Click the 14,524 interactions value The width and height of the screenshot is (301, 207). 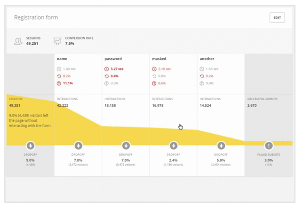pos(206,105)
